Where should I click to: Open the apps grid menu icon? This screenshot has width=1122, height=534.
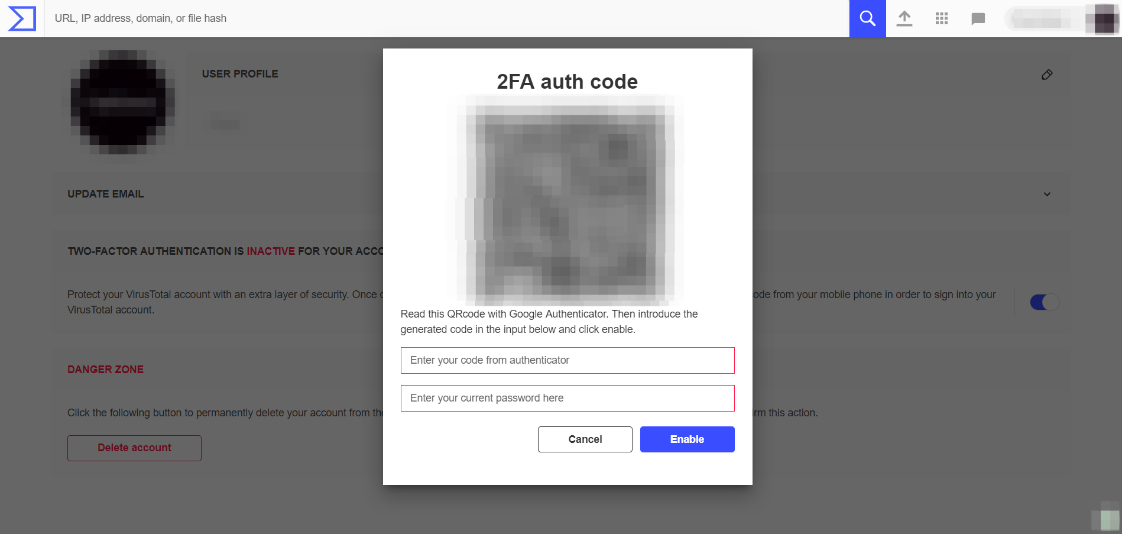pyautogui.click(x=941, y=18)
